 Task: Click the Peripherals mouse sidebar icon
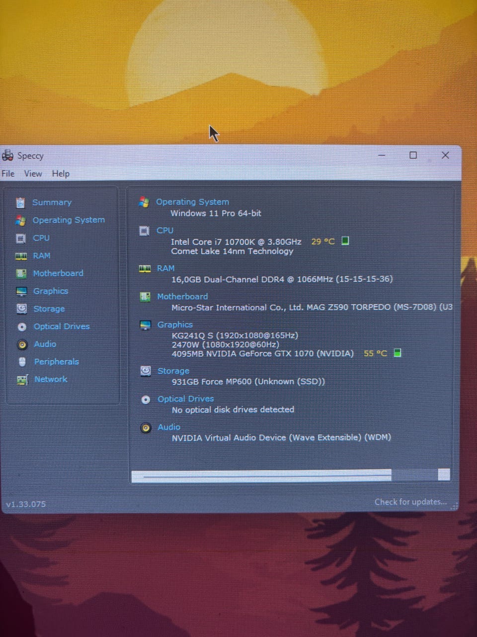[x=22, y=362]
